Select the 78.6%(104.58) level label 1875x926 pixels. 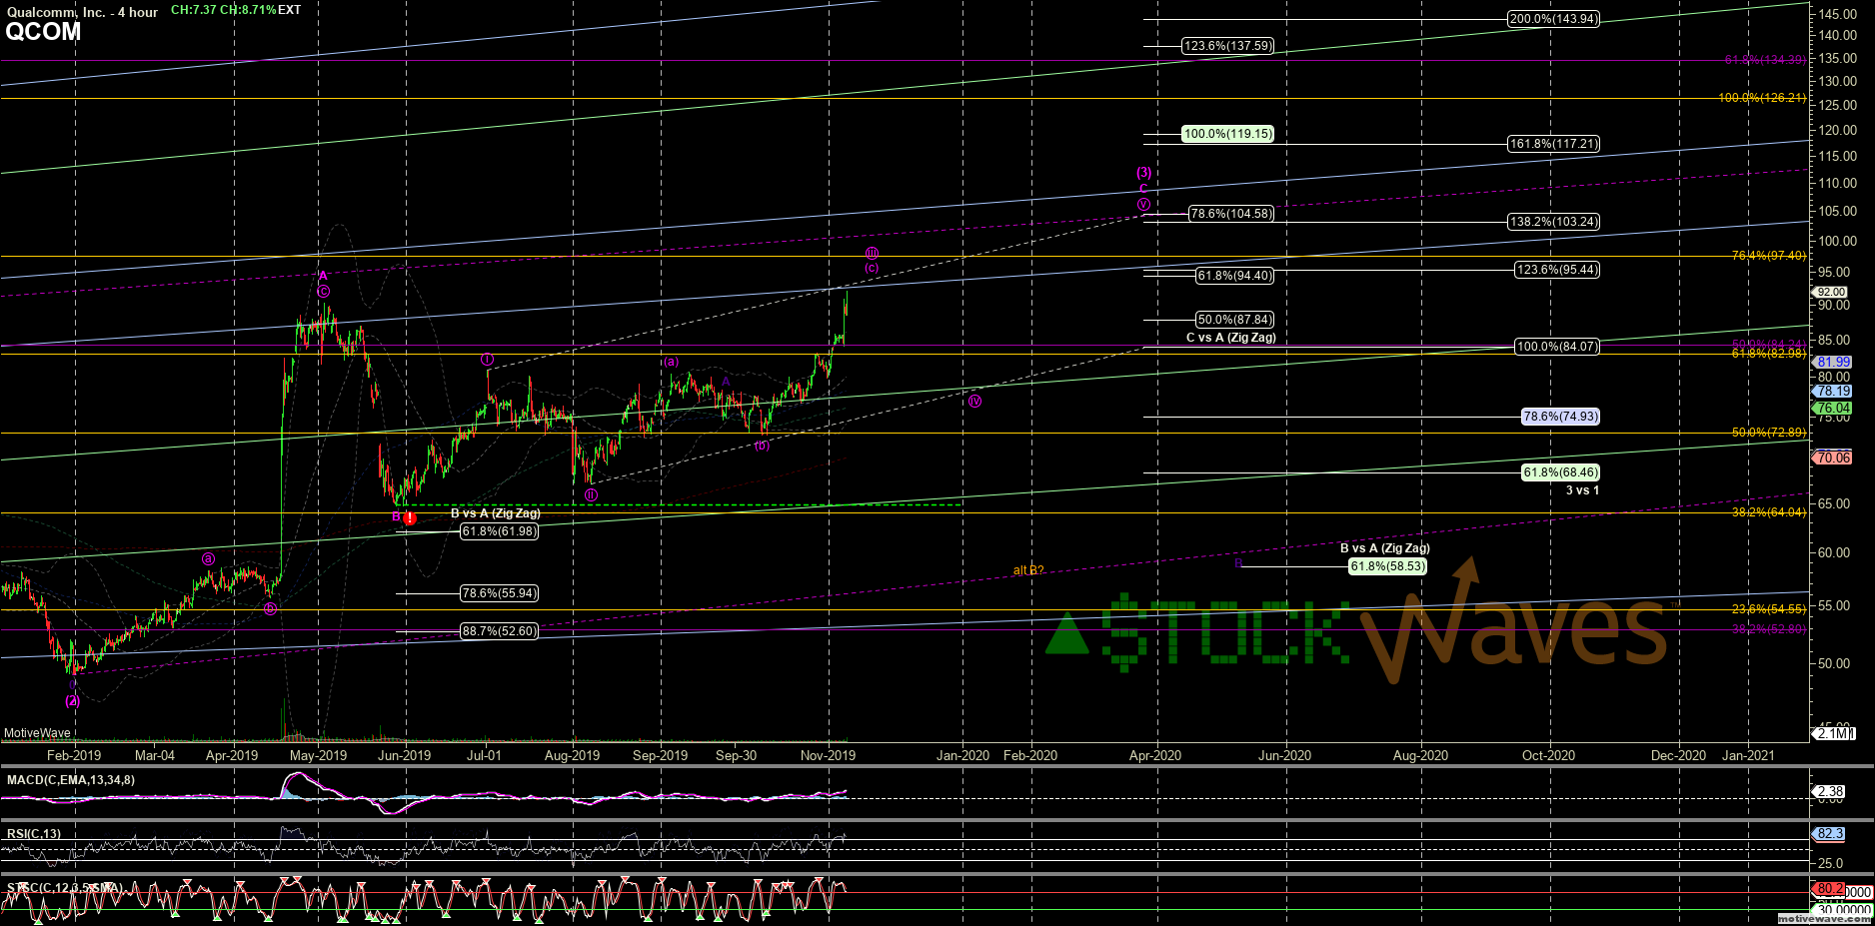click(1231, 214)
